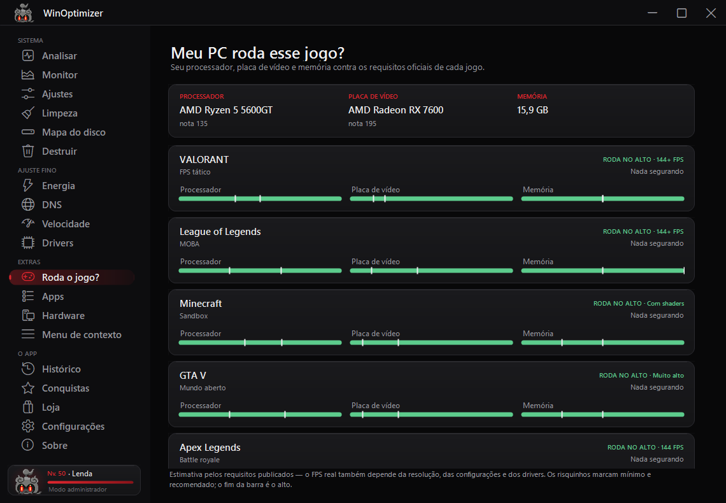This screenshot has height=503, width=726.
Task: Click the GTA V Processador bar
Action: click(260, 414)
